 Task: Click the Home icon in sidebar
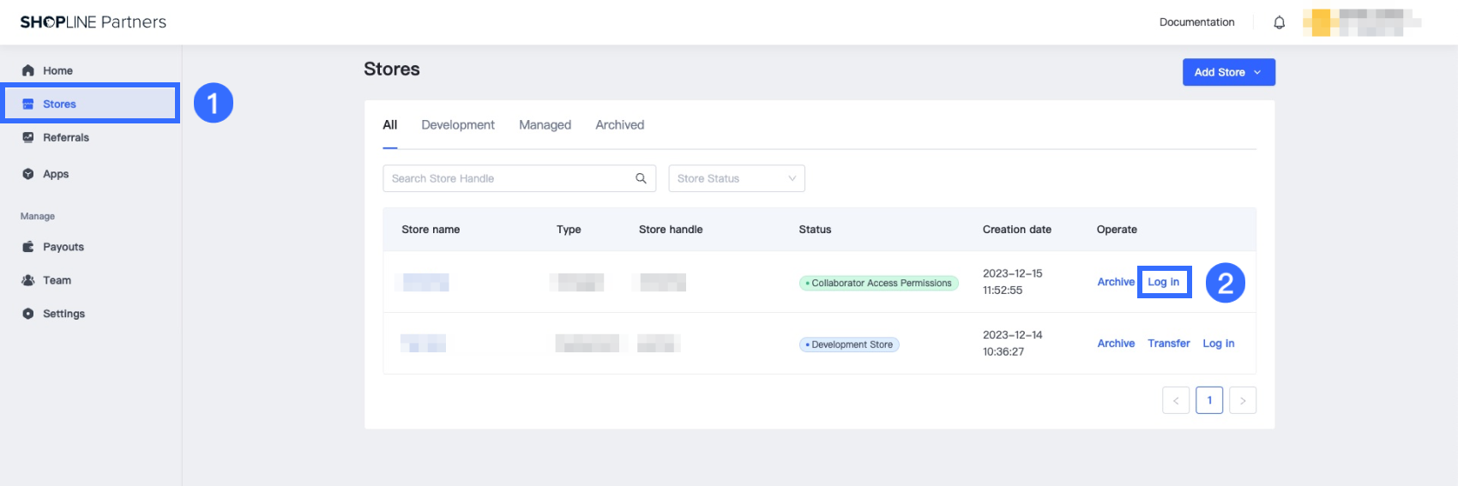point(28,70)
